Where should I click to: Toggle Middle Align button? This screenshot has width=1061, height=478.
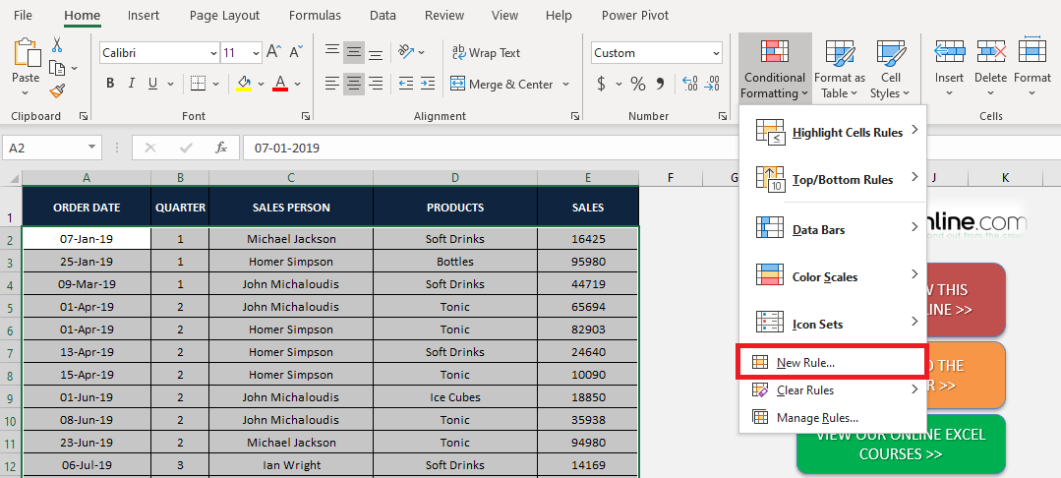point(354,52)
